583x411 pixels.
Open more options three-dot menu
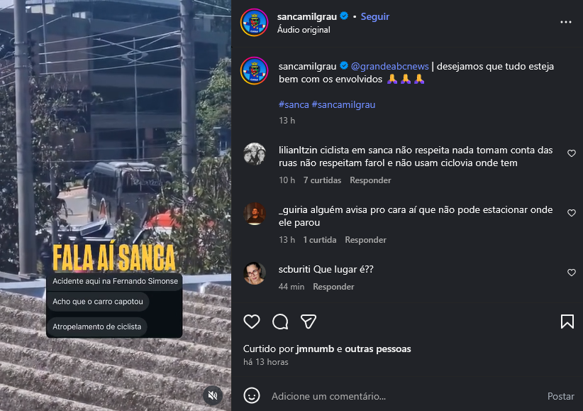click(565, 22)
